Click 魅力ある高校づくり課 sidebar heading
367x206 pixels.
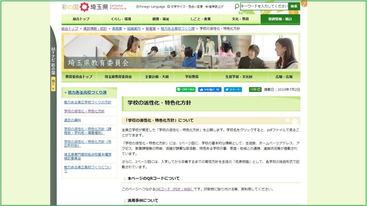coord(87,93)
